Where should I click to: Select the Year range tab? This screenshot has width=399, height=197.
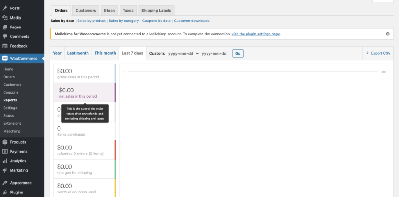(57, 53)
